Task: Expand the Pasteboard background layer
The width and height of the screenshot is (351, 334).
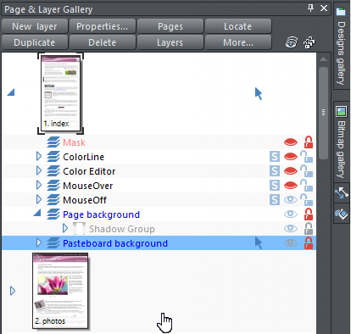Action: (x=39, y=242)
